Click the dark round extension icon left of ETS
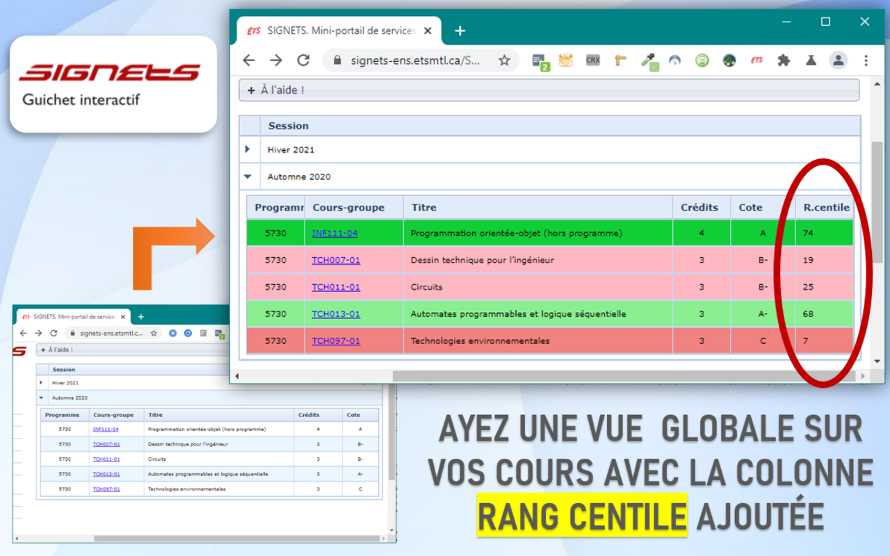890x556 pixels. [x=729, y=60]
